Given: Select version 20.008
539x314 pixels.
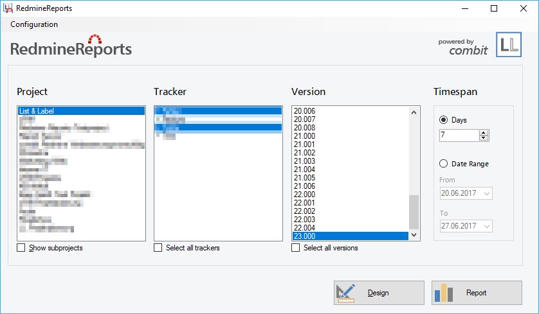Looking at the screenshot, I should (351, 127).
